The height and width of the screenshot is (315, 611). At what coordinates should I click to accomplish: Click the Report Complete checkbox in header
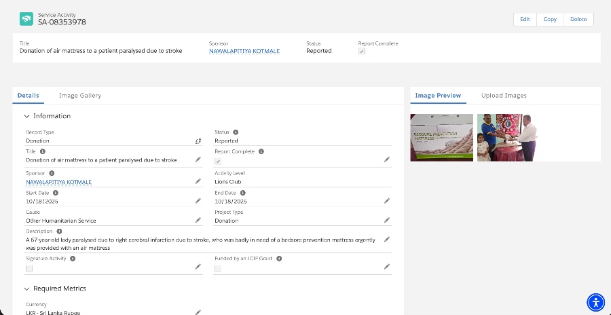click(362, 52)
